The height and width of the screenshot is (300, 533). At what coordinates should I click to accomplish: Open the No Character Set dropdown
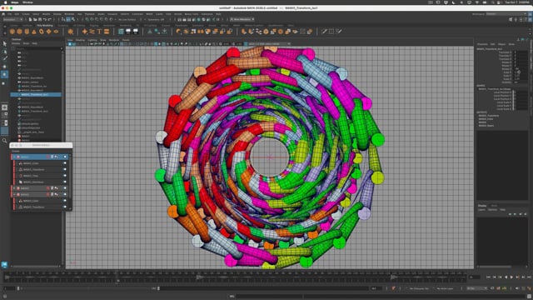pos(419,288)
